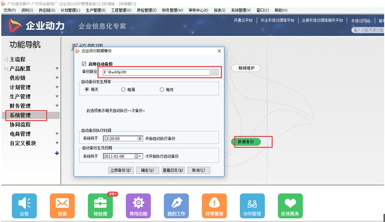Open the 我的工作 pen tile
This screenshot has height=222, width=385.
[x=176, y=206]
